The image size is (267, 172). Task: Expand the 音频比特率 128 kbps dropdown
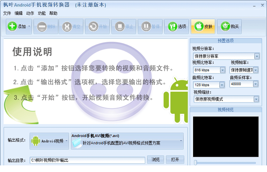click(x=222, y=85)
